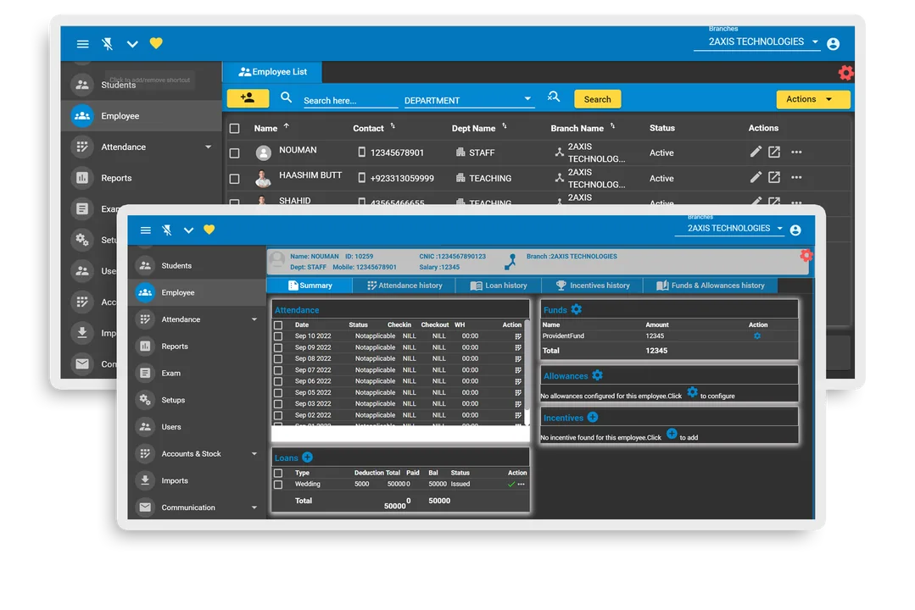Screen dimensions: 915x610
Task: Click chevron down in back window header
Action: coord(132,44)
